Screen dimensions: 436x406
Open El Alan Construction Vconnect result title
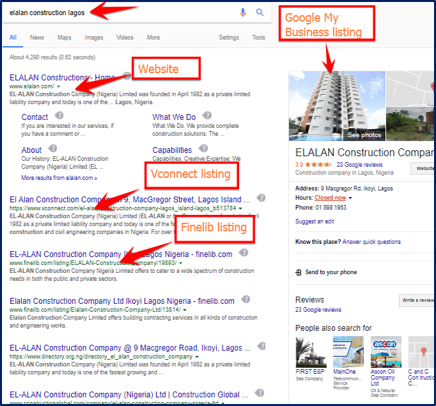click(130, 200)
